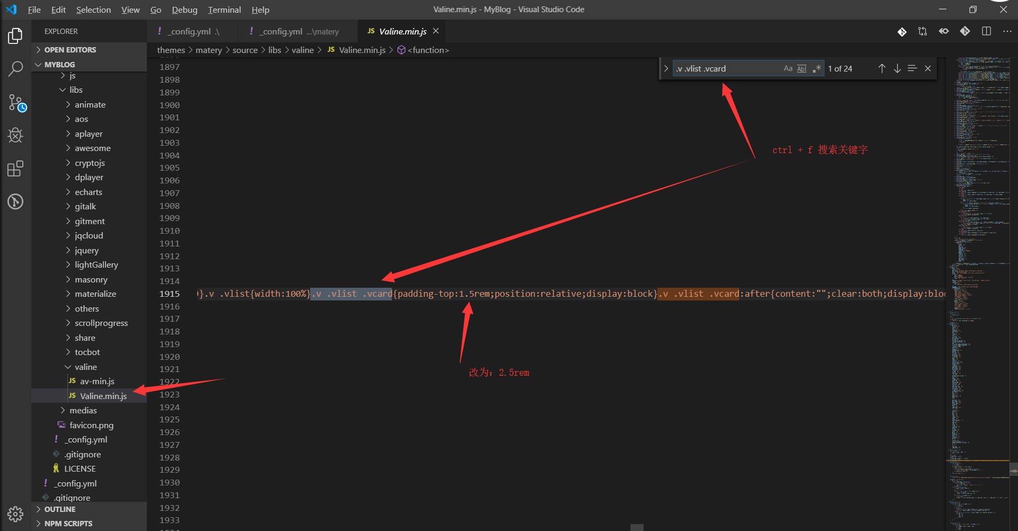Collapse the valine folder

pyautogui.click(x=89, y=367)
